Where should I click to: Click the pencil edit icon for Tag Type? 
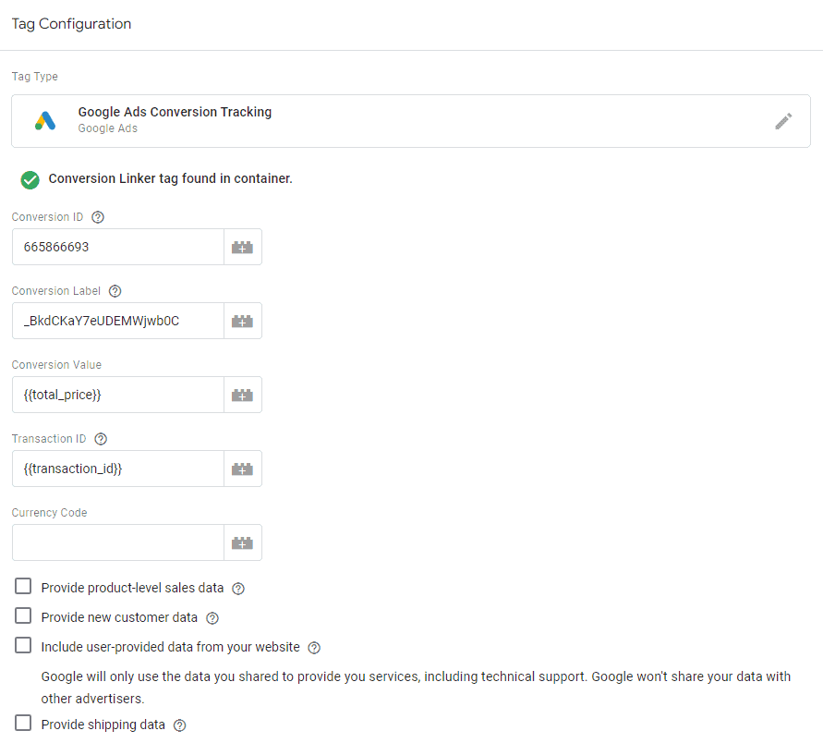coord(783,121)
